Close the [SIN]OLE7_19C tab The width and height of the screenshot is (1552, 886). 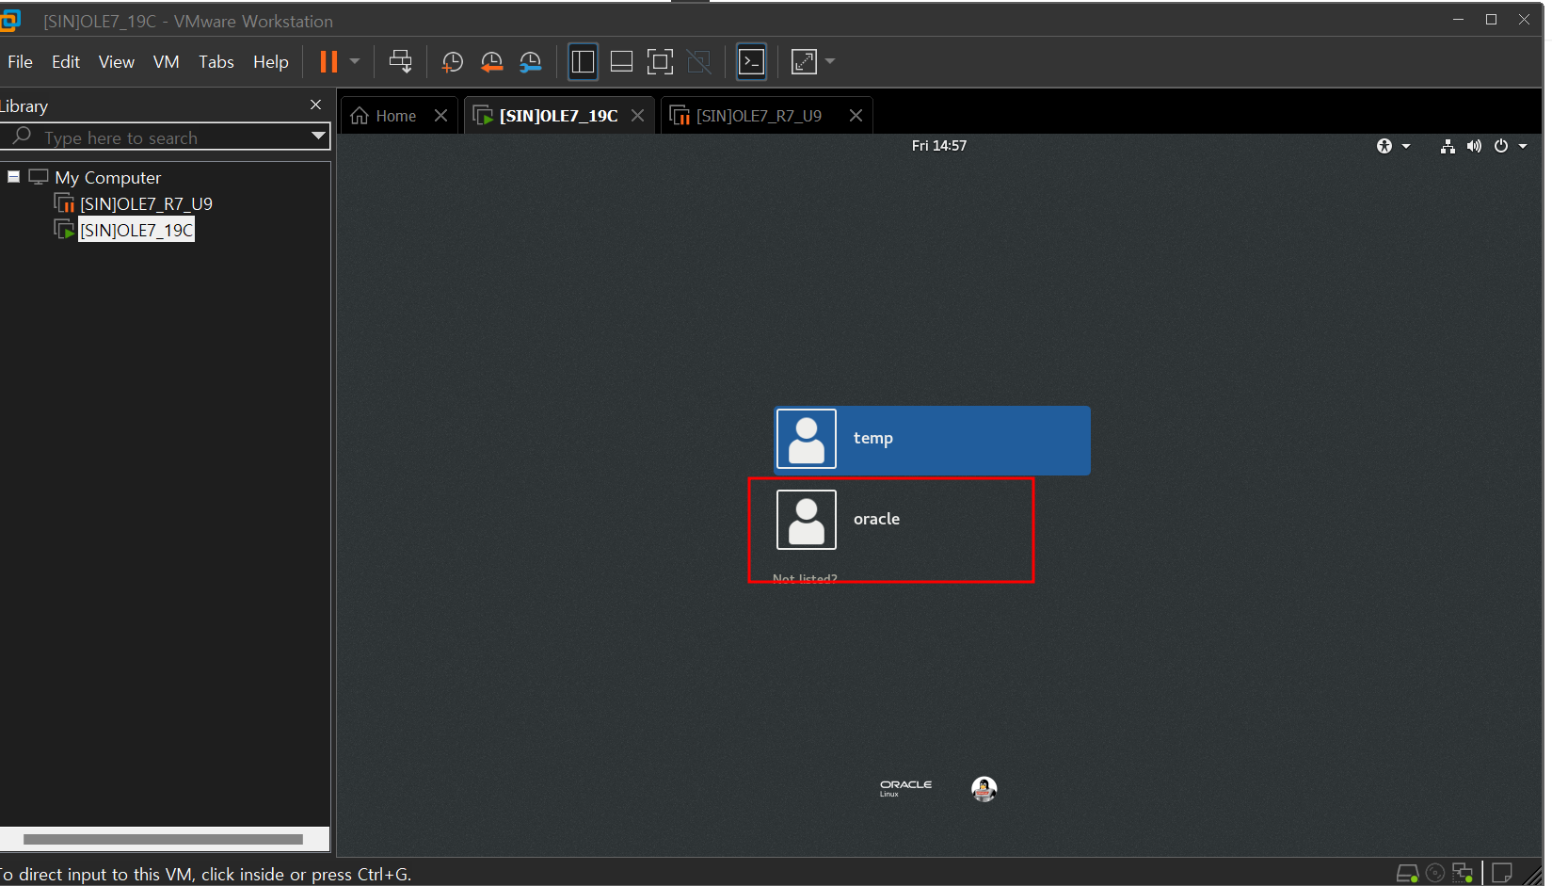point(637,116)
